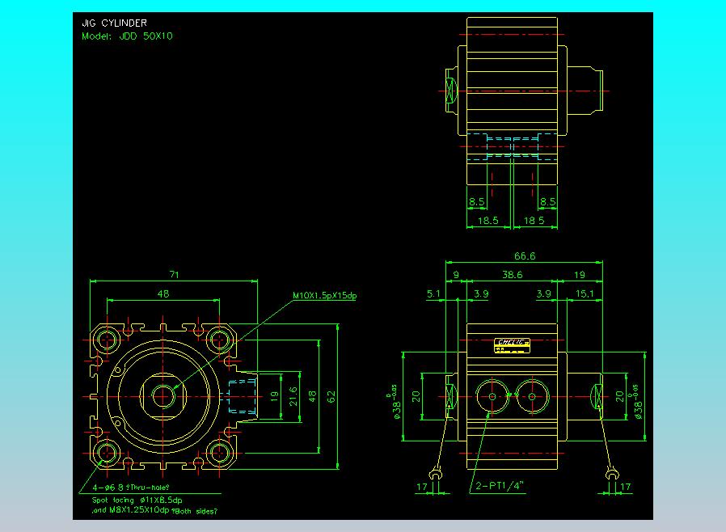Pick the 5.1 dimension text
The width and height of the screenshot is (726, 532).
pos(433,293)
